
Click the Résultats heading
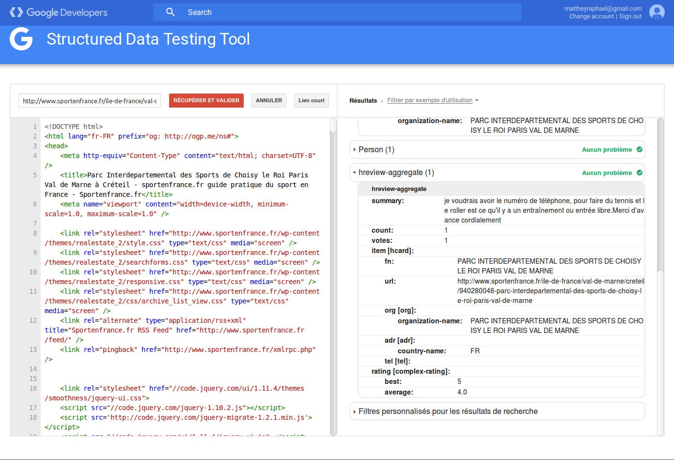click(x=363, y=100)
